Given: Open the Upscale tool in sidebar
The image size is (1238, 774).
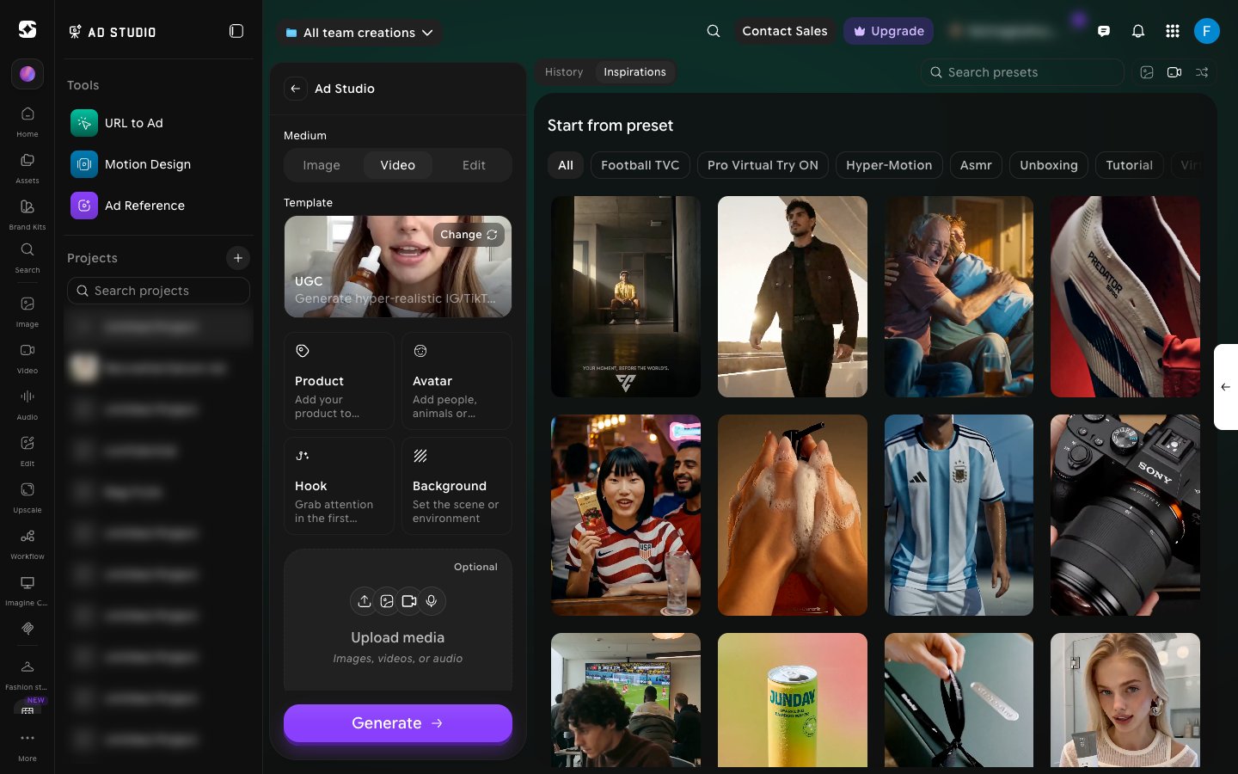Looking at the screenshot, I should tap(28, 497).
